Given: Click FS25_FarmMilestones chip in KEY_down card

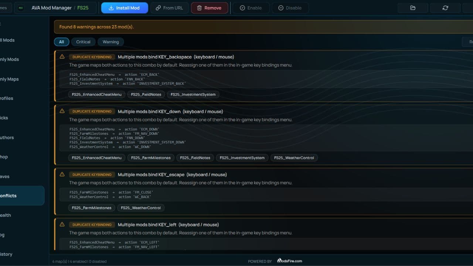Looking at the screenshot, I should click(151, 158).
